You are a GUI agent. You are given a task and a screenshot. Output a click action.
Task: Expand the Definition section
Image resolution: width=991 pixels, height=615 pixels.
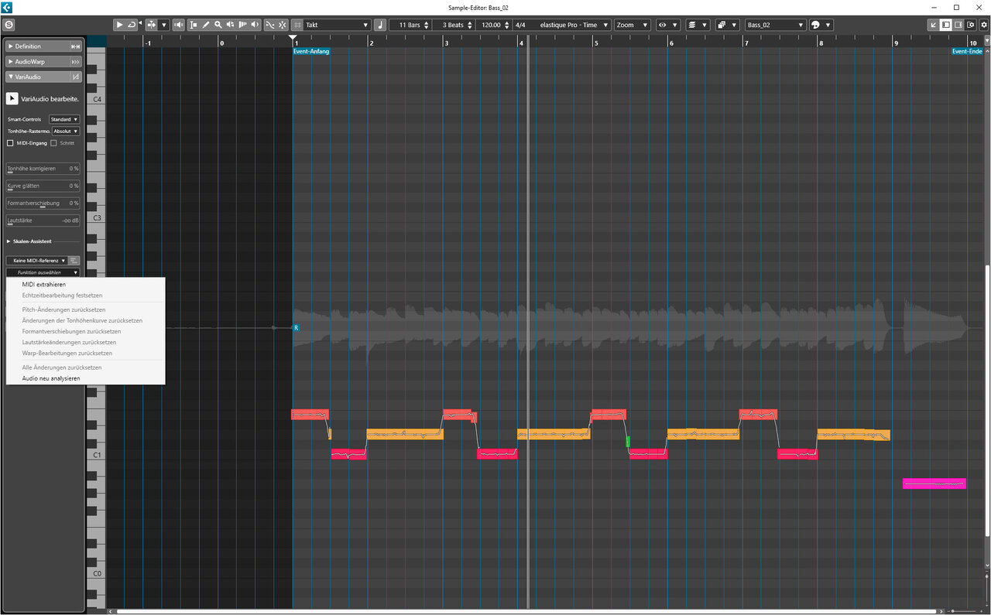27,46
